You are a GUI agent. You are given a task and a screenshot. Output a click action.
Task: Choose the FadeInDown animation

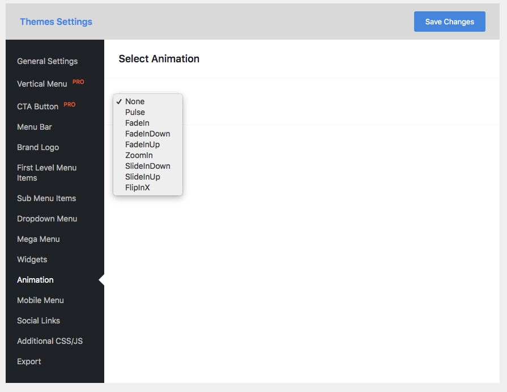[x=147, y=134]
